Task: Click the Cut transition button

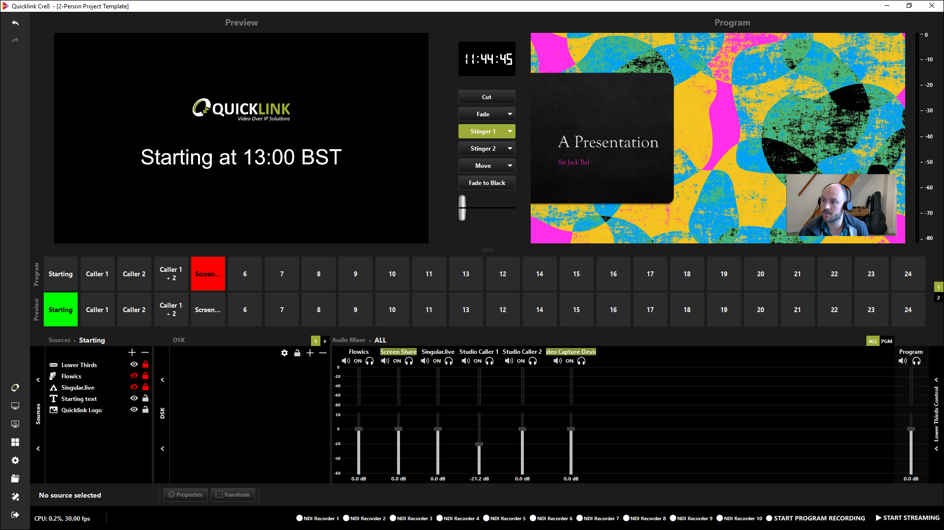Action: pos(486,97)
